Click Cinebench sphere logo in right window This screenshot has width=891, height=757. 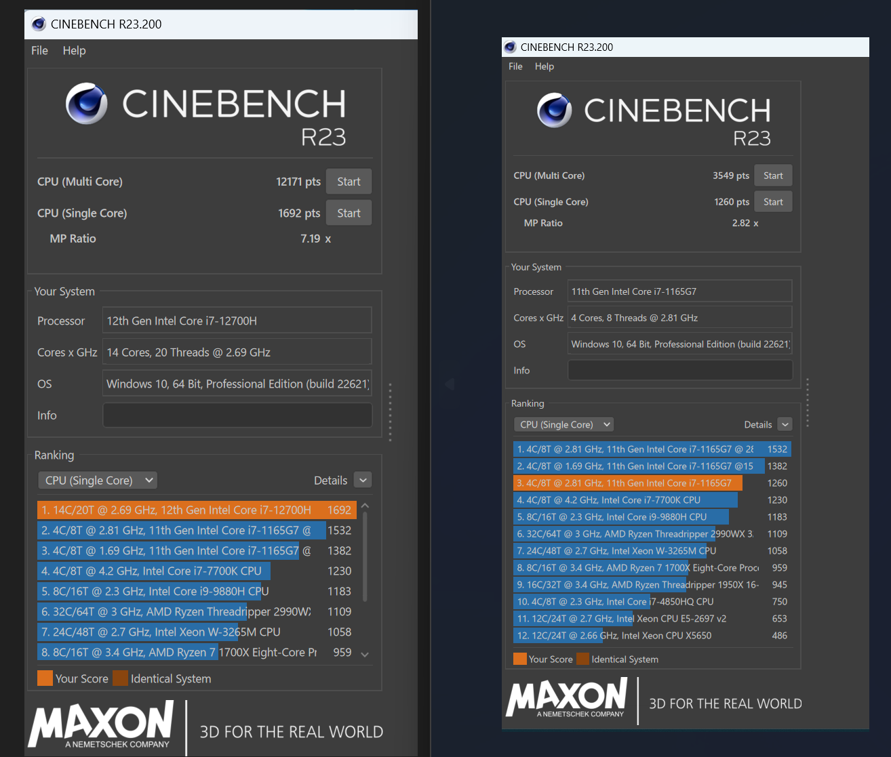[555, 110]
